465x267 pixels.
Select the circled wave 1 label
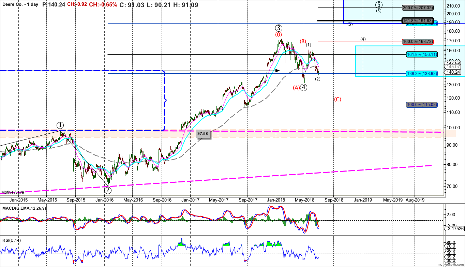(60, 125)
